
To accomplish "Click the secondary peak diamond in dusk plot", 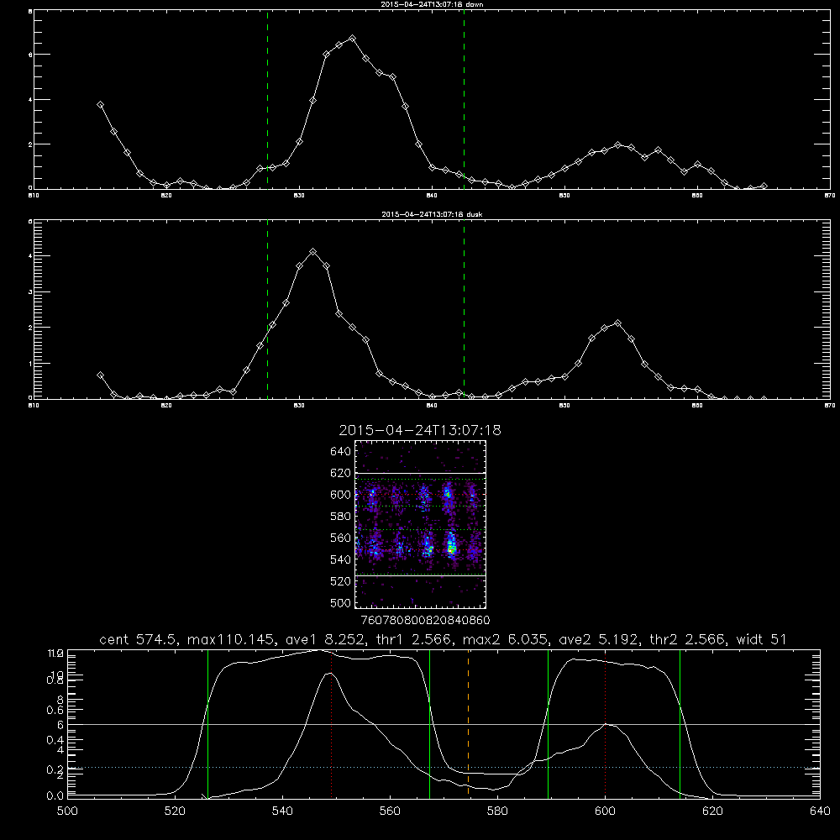I will point(617,323).
